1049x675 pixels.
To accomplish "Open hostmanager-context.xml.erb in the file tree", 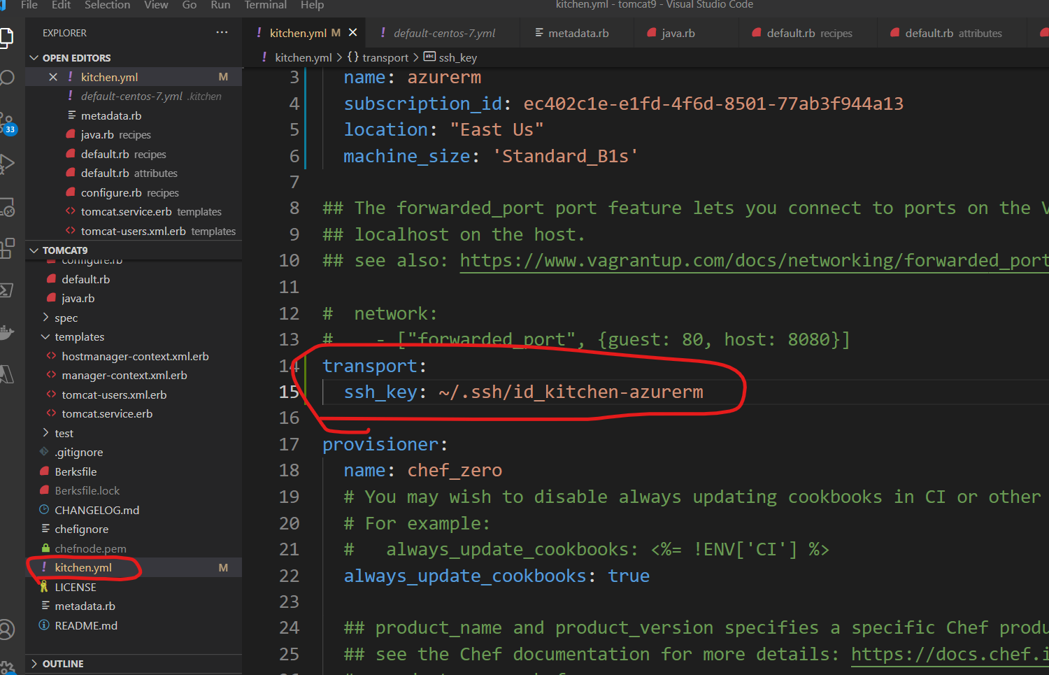I will 135,357.
